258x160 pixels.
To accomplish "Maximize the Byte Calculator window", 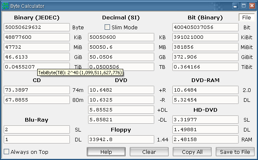I will point(244,6).
